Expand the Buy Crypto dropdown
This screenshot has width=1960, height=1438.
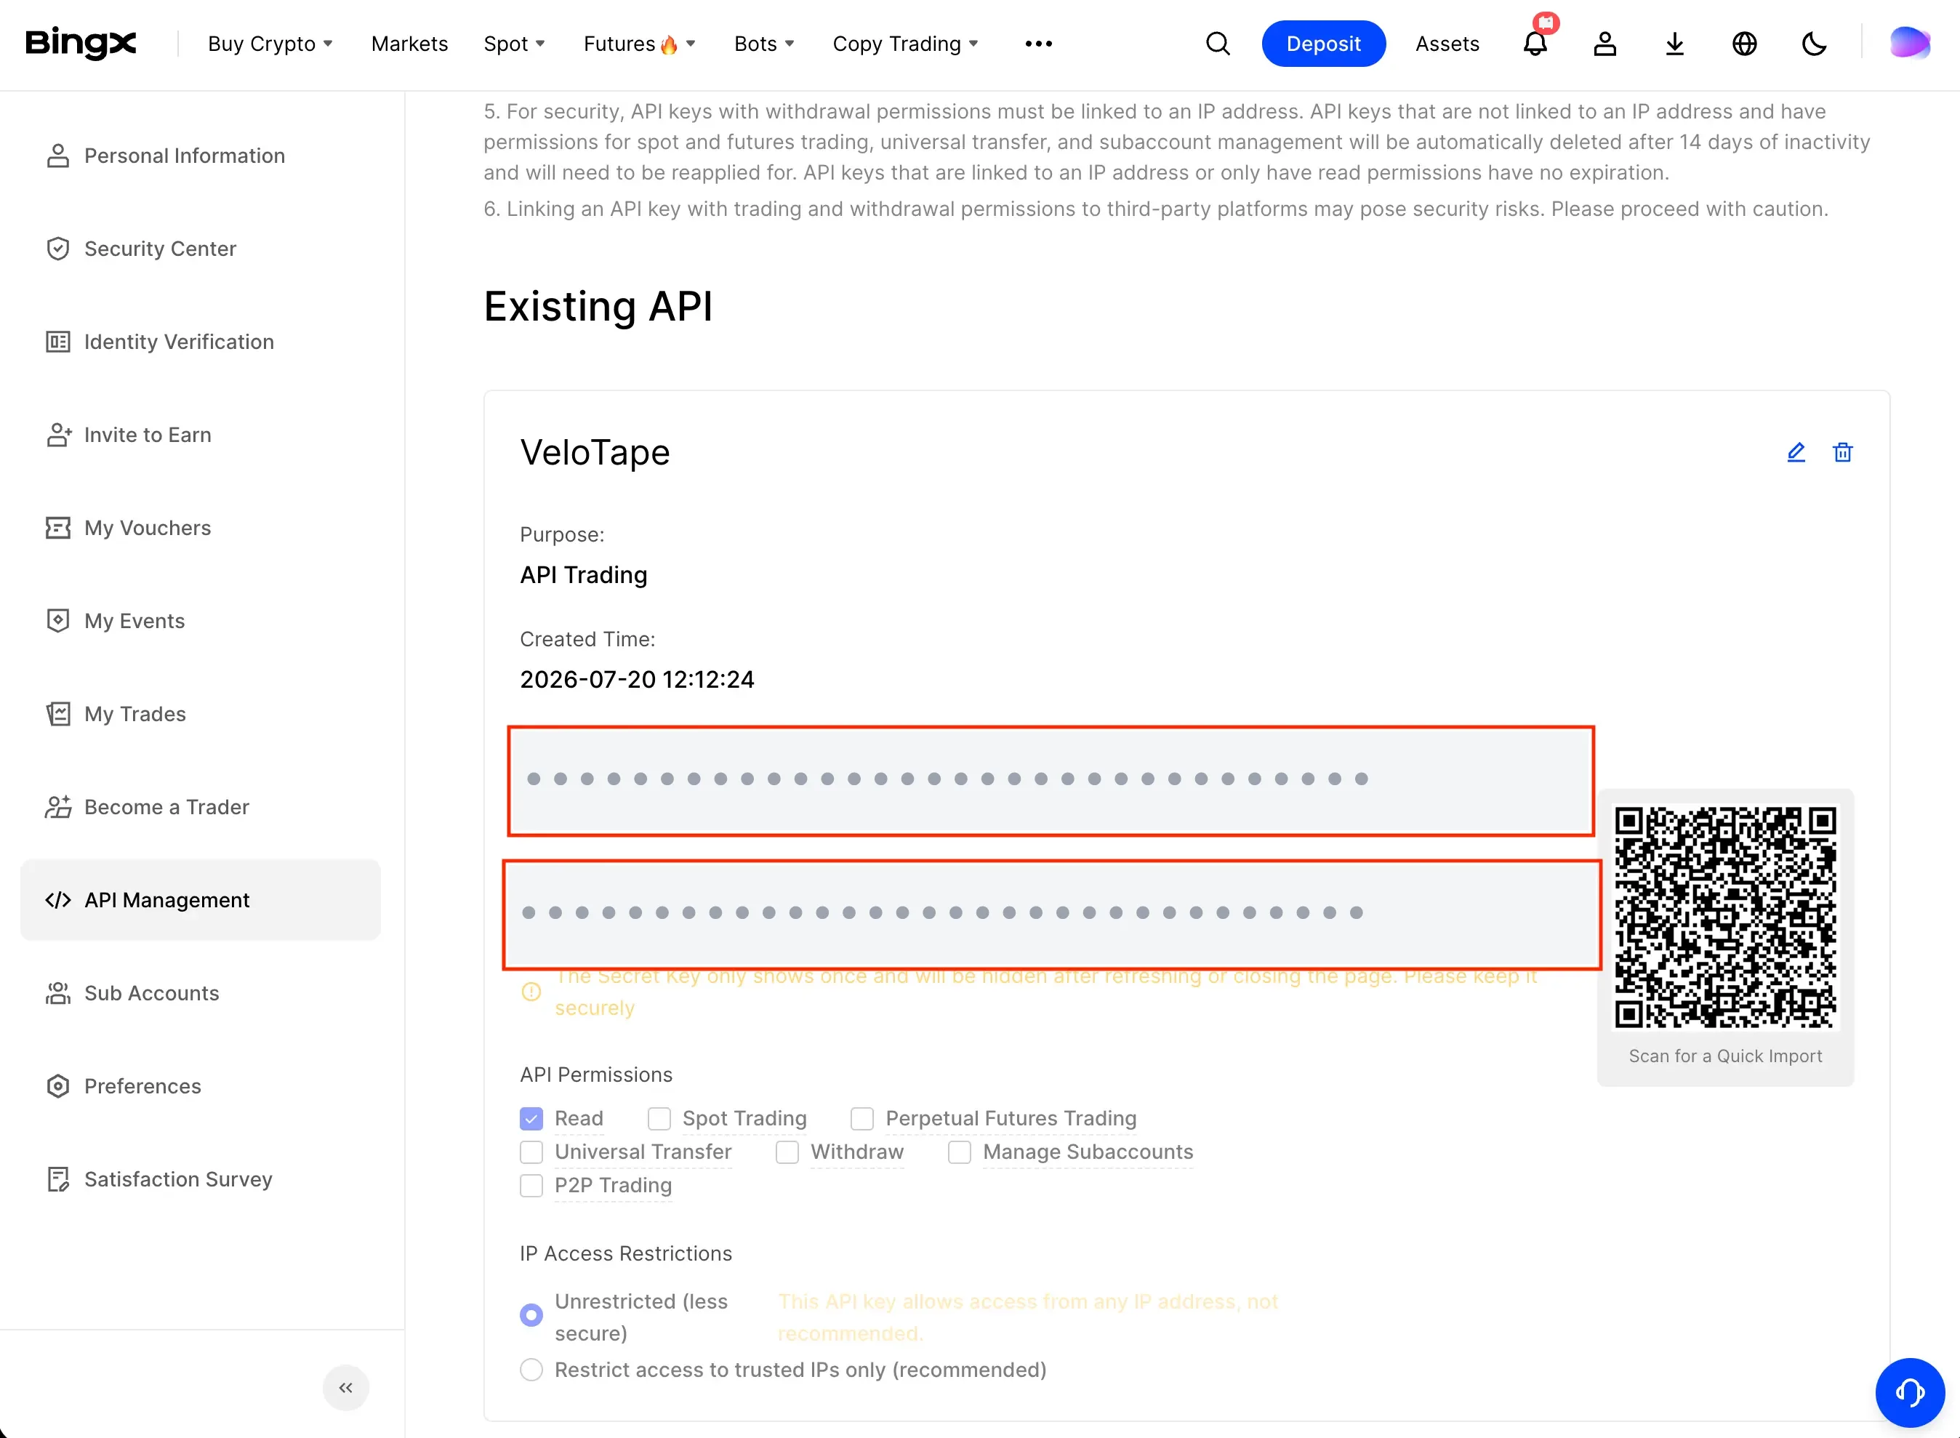click(270, 44)
